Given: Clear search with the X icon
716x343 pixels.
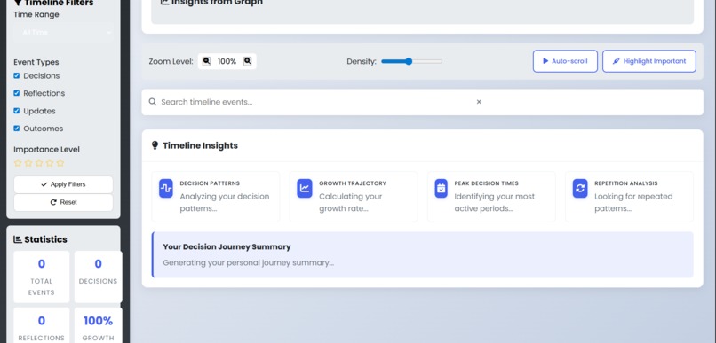Looking at the screenshot, I should tap(479, 102).
